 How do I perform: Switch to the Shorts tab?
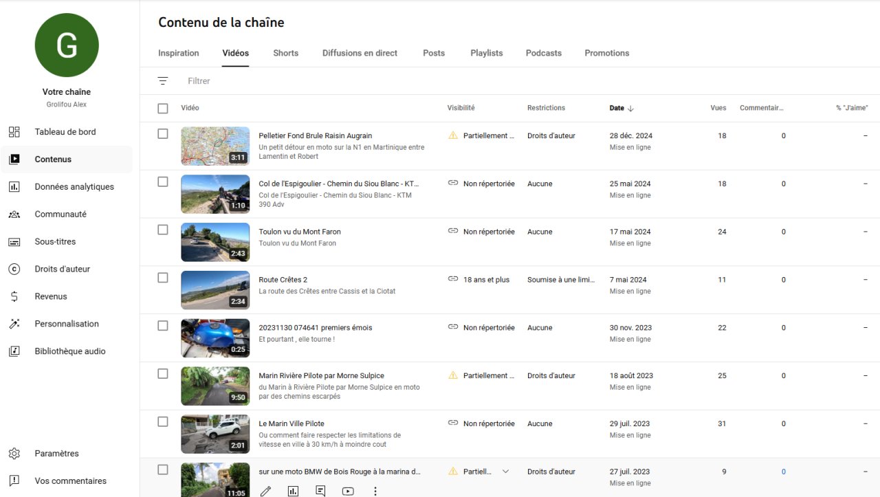285,53
